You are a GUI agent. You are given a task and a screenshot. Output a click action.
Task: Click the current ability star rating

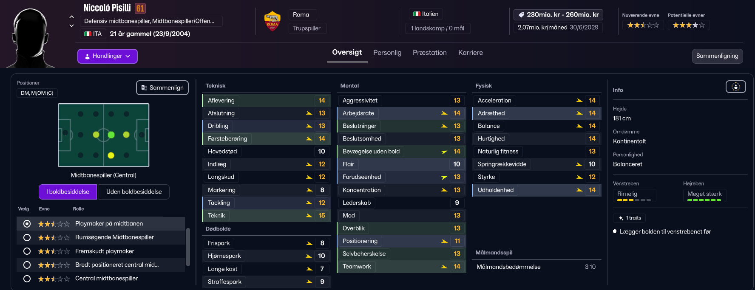click(x=643, y=25)
